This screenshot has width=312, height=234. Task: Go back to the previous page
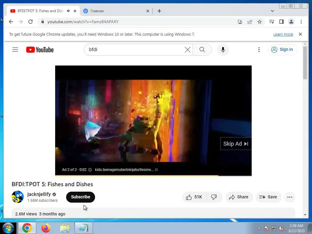pos(11,22)
